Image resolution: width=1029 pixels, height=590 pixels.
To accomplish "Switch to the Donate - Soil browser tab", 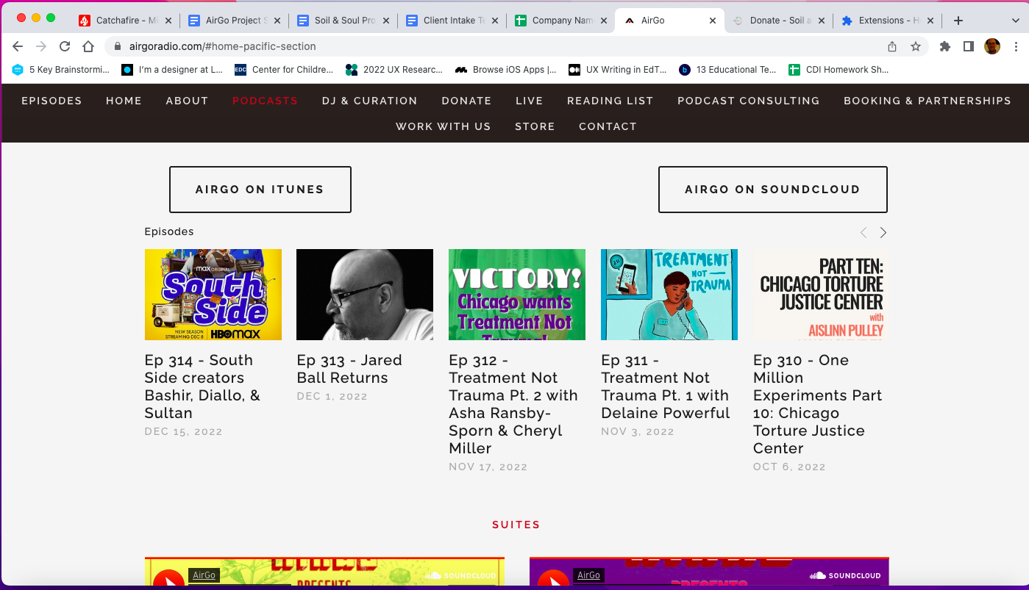I will click(778, 21).
